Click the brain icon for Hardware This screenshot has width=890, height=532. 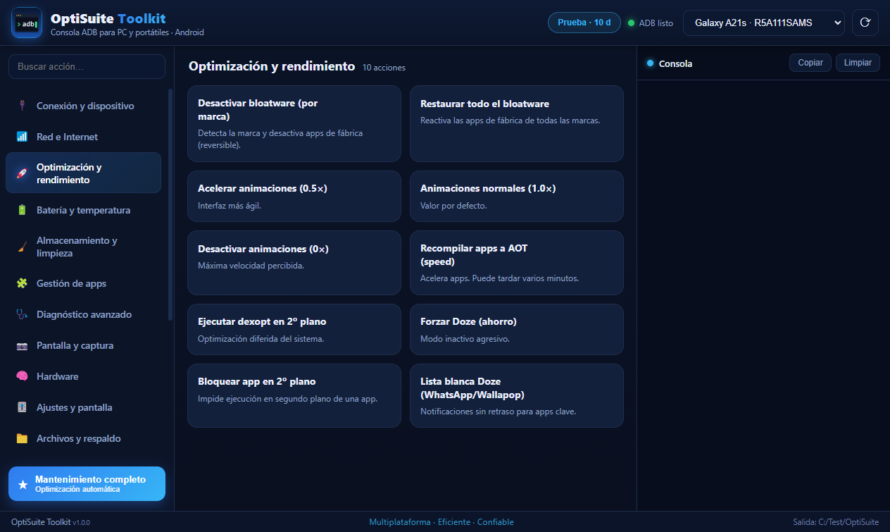click(x=22, y=376)
